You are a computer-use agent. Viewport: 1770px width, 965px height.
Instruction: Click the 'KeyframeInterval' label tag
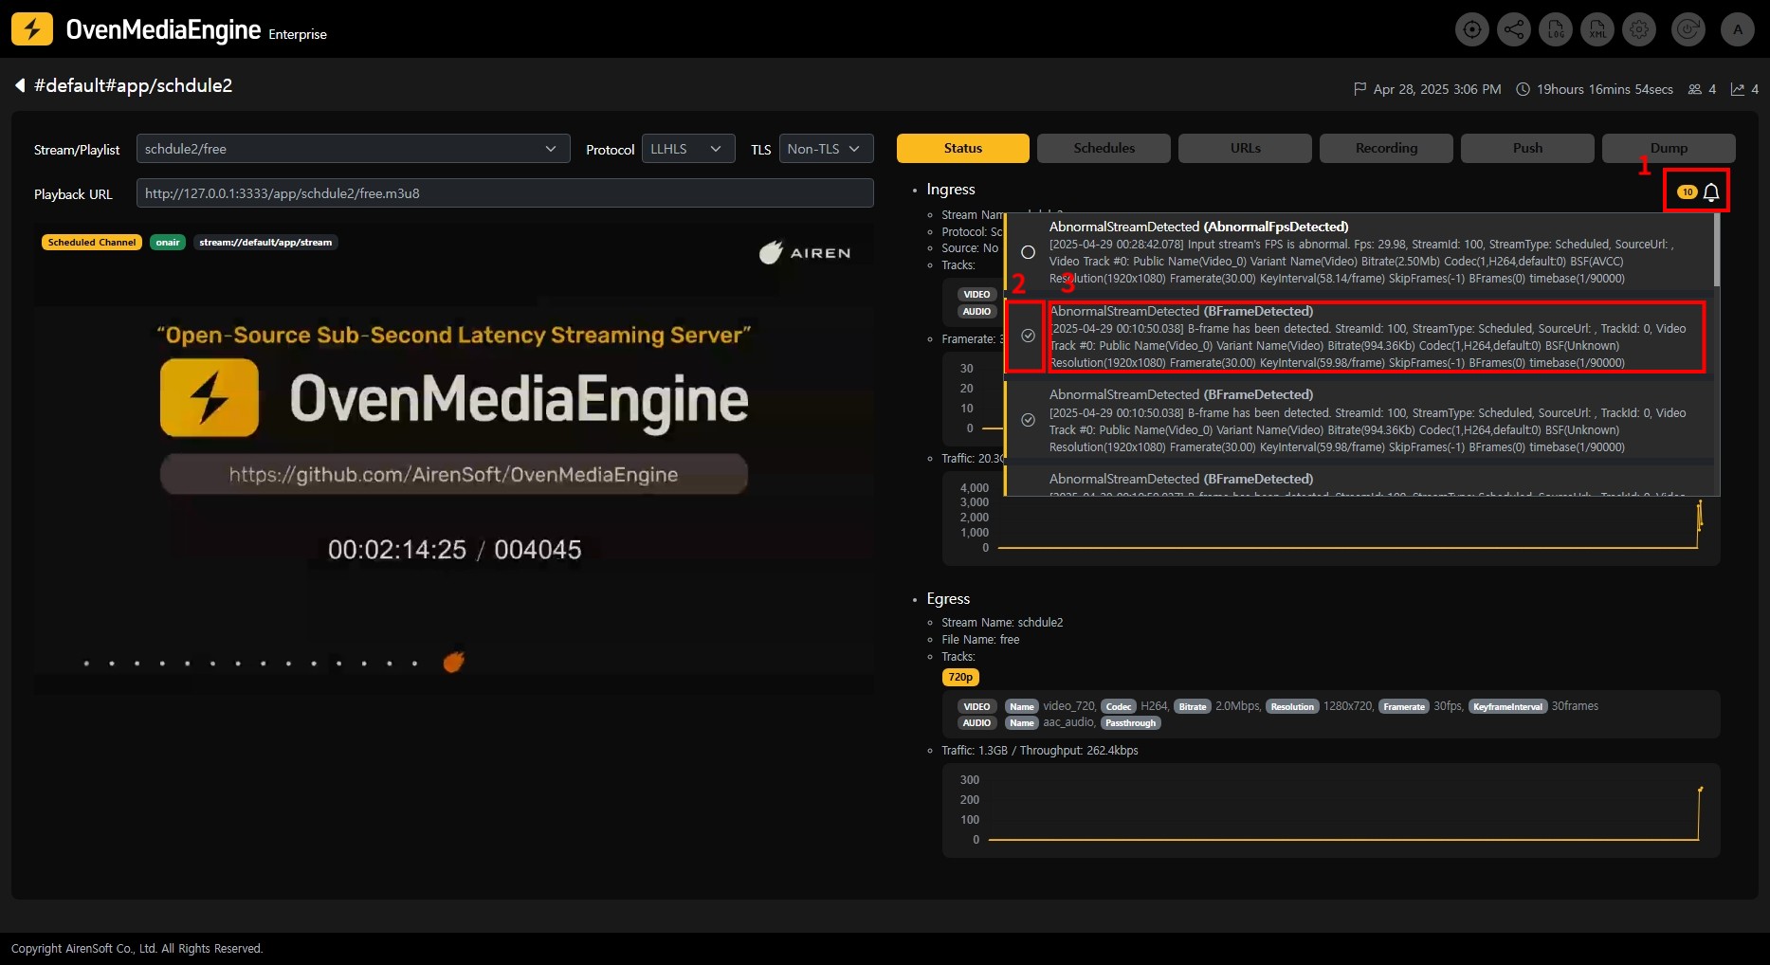(x=1507, y=706)
